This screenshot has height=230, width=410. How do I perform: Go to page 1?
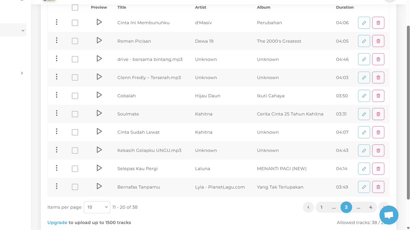pyautogui.click(x=321, y=207)
